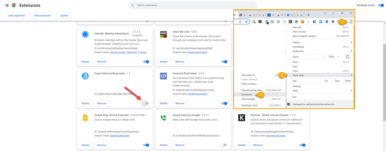
Task: Enable the Export Selective Bookmarks toggle
Action: [145, 103]
